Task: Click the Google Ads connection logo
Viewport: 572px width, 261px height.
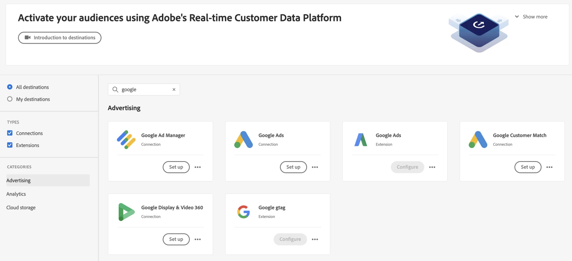Action: (243, 139)
